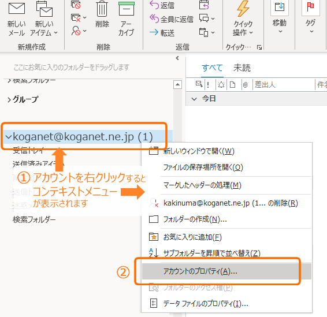Sort by reminder bell column icon
Viewport: 327px width, 317px height.
(x=221, y=85)
